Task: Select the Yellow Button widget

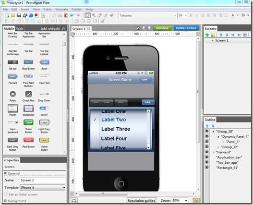Action: 44,144
